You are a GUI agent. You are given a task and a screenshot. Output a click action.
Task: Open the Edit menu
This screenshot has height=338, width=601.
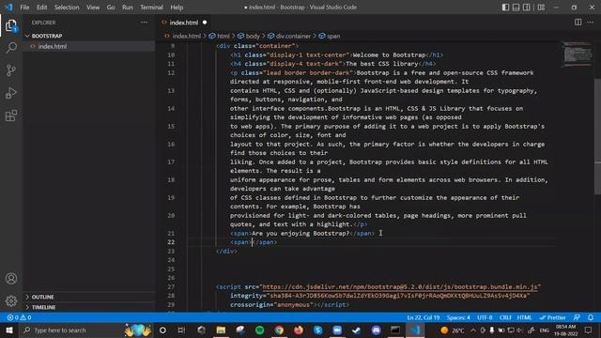(x=41, y=8)
